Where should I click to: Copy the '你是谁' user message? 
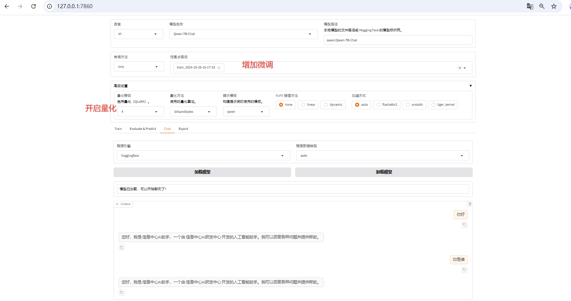[464, 270]
